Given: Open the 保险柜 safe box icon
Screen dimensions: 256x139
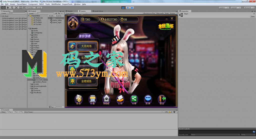Looking at the screenshot, I should [106, 99].
